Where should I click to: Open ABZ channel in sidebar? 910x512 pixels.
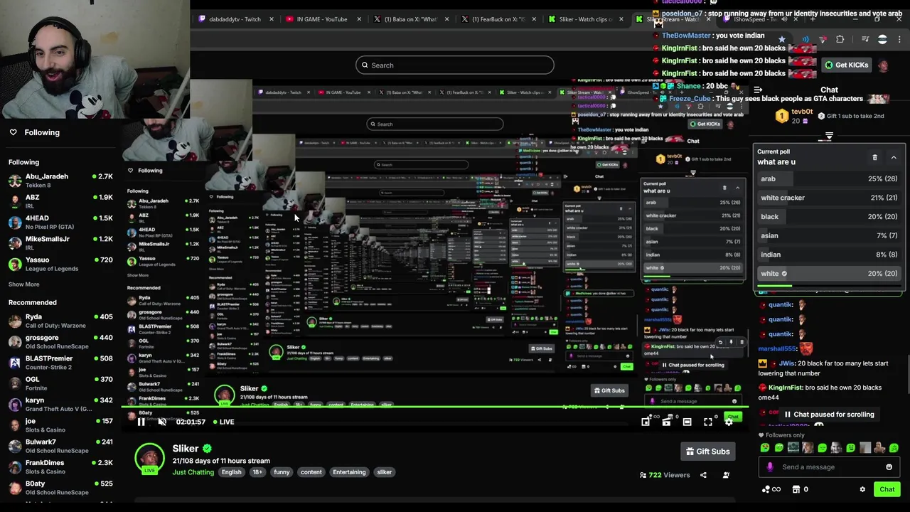[60, 201]
